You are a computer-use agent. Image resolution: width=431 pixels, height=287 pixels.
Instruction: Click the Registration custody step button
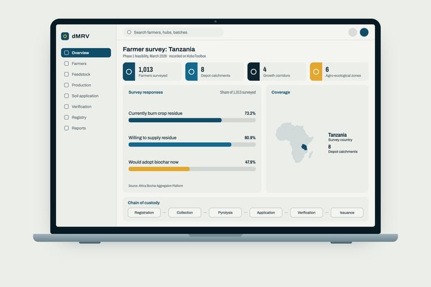pyautogui.click(x=144, y=212)
